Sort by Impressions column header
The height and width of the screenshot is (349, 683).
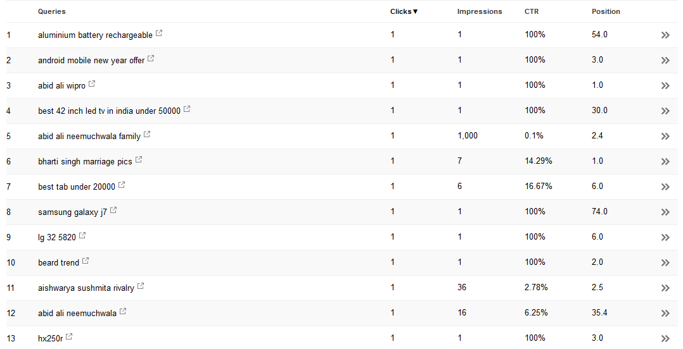[479, 11]
